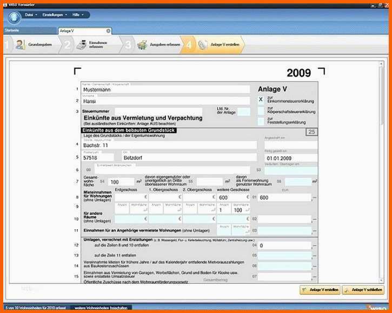Viewport: 392px width, 313px height.
Task: Click the round home logo button
Action: tap(14, 17)
